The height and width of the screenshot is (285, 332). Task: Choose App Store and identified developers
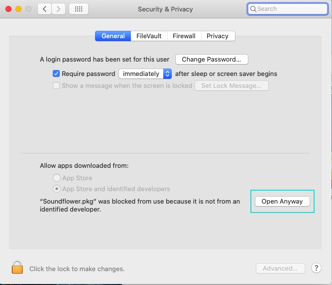[57, 189]
